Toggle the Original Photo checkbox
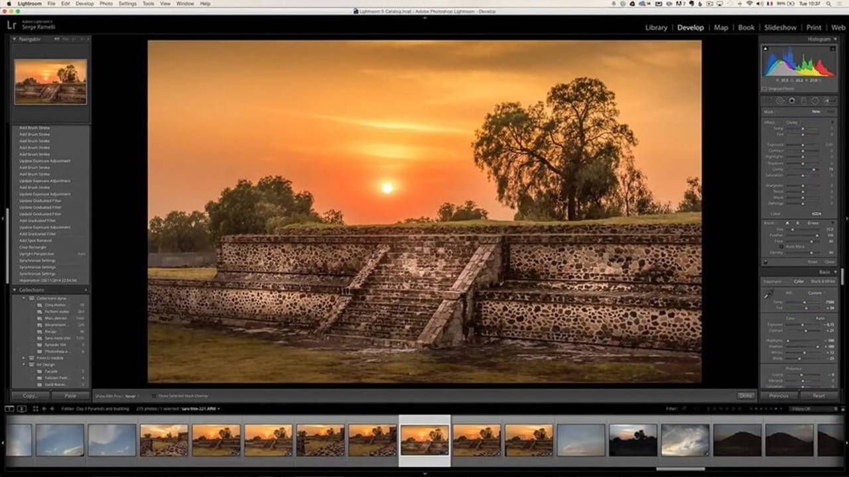 pos(765,88)
